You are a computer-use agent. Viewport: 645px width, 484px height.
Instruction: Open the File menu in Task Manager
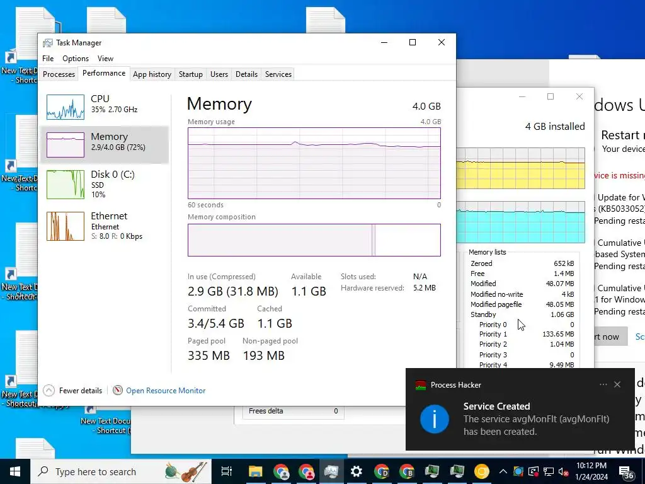[48, 59]
